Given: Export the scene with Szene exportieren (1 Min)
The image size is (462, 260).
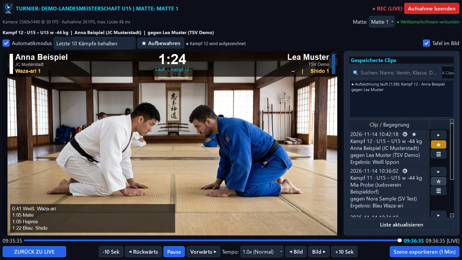Looking at the screenshot, I should 424,252.
